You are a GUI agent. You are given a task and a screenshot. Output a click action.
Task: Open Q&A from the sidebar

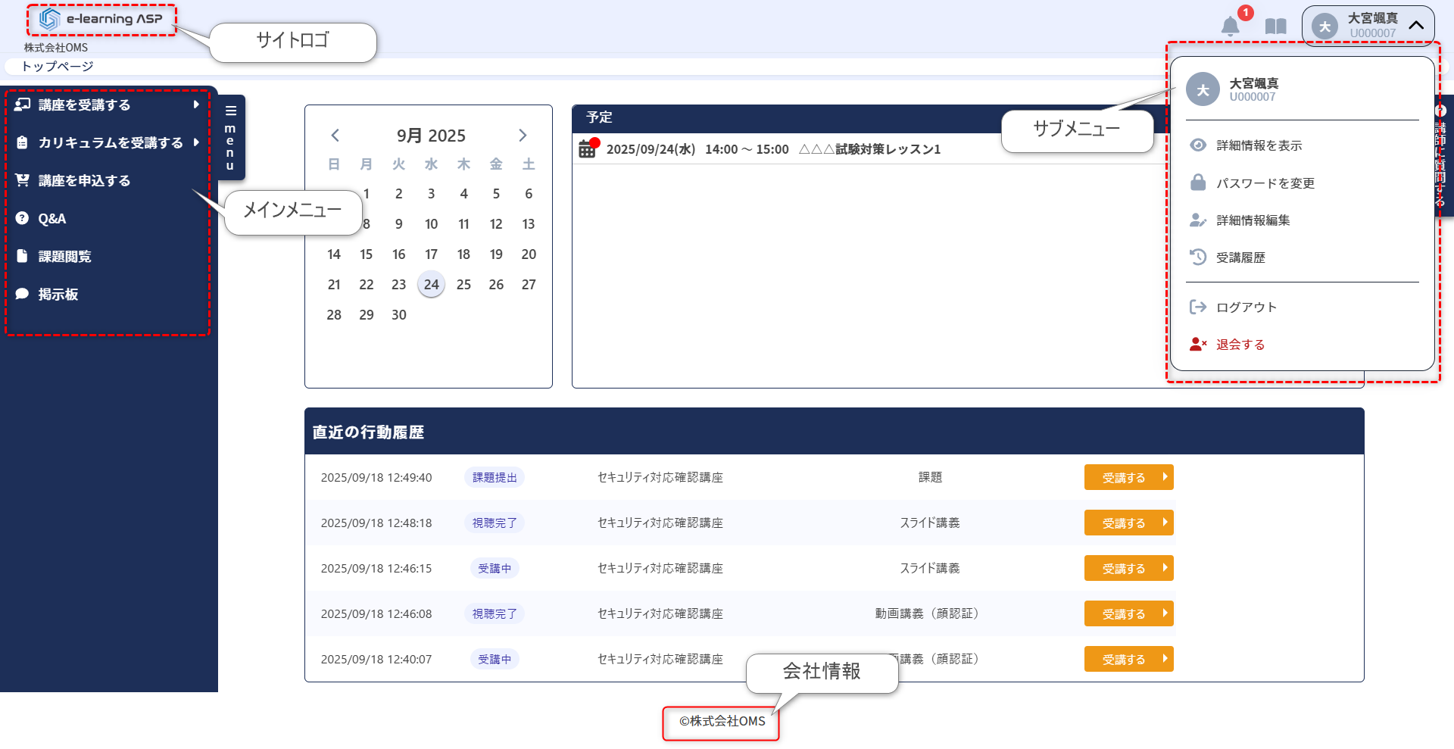click(x=51, y=219)
